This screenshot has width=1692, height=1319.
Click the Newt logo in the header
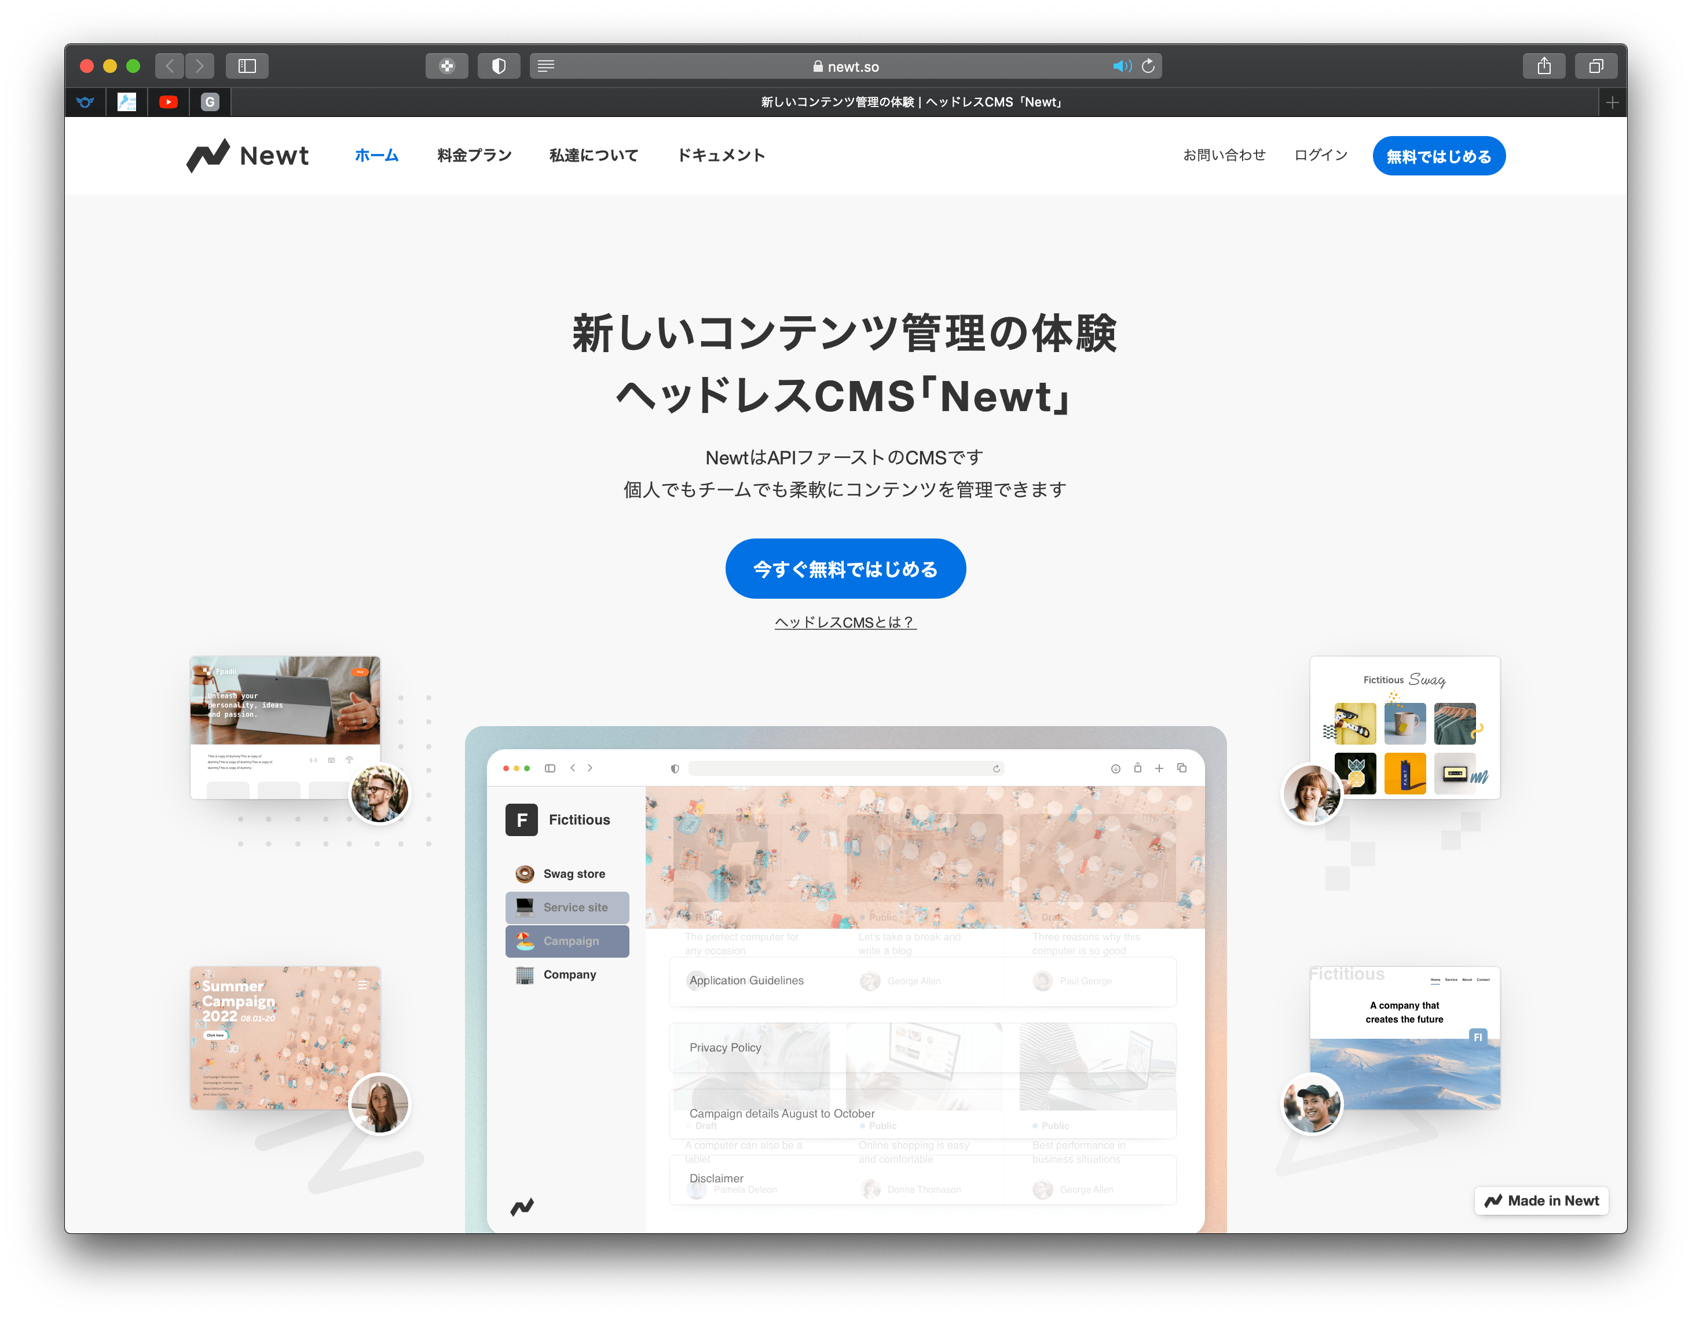[247, 156]
